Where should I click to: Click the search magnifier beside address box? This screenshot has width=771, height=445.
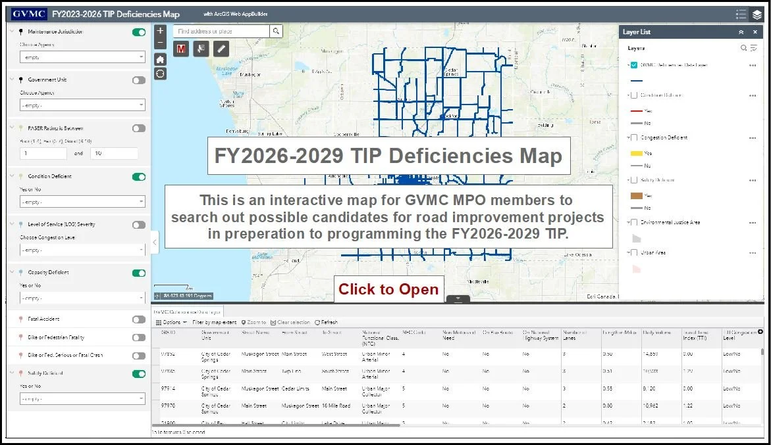pyautogui.click(x=277, y=32)
